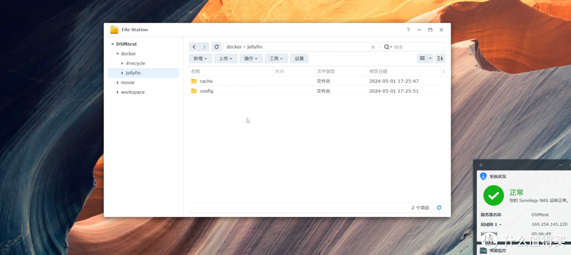Click the 设置 button
This screenshot has height=255, width=571.
click(x=299, y=59)
